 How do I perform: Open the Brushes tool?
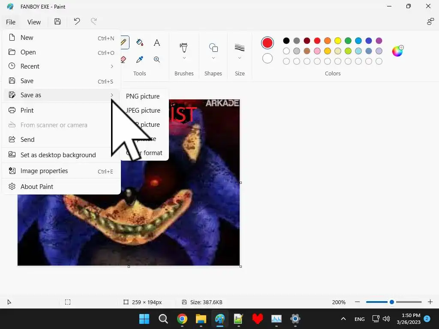[183, 48]
